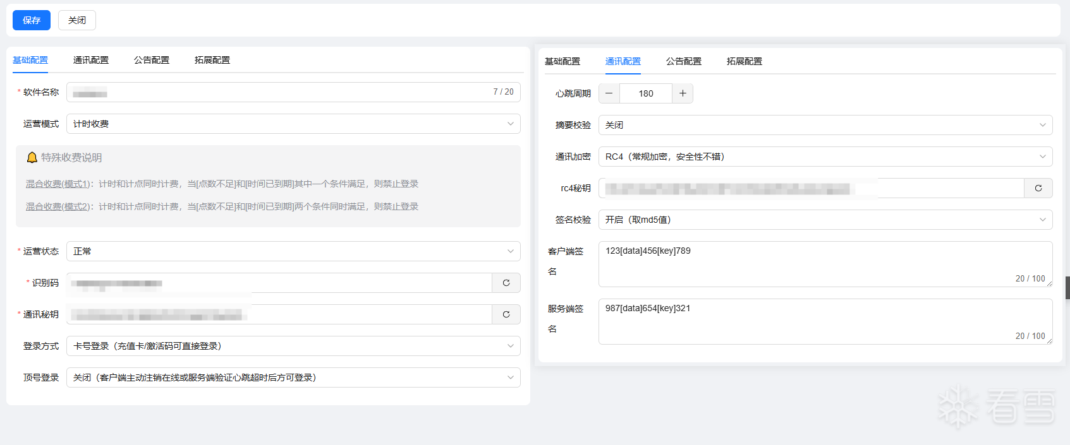Expand the 摘要校验 dropdown showing 关闭

tap(825, 125)
